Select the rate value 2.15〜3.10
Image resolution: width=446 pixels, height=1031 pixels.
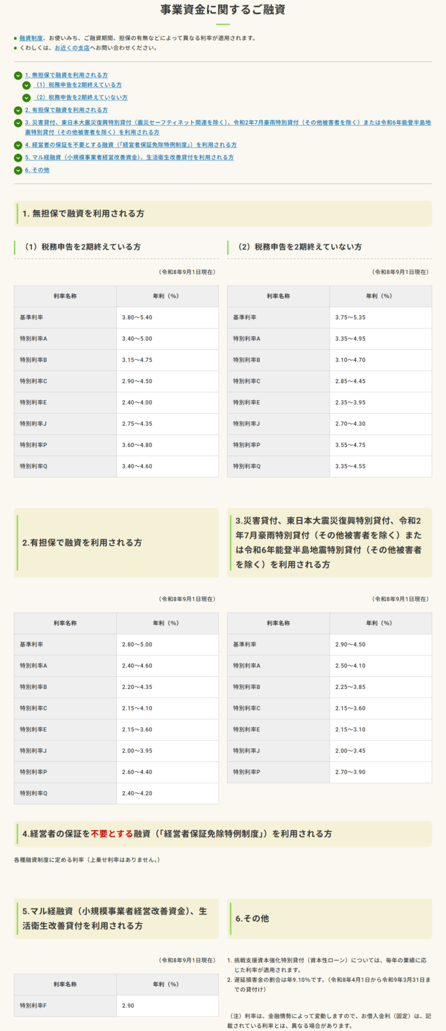tap(350, 729)
